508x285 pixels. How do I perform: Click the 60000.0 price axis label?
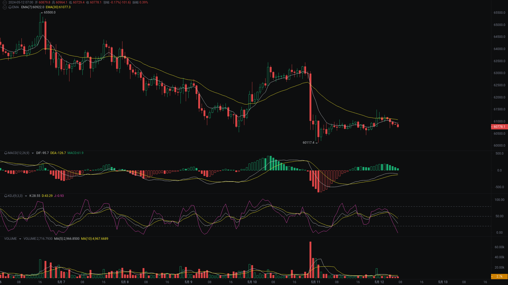point(499,146)
